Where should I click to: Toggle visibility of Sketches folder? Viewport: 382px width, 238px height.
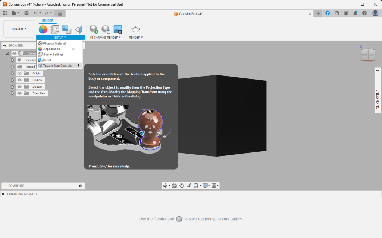[x=19, y=93]
